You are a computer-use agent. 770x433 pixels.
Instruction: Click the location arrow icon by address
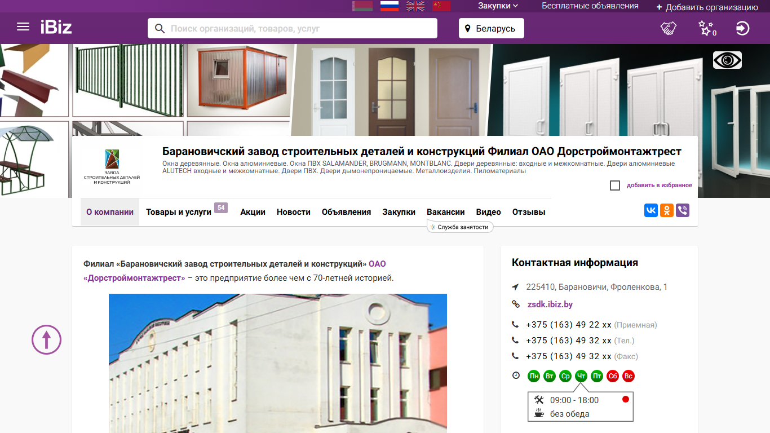tap(515, 287)
